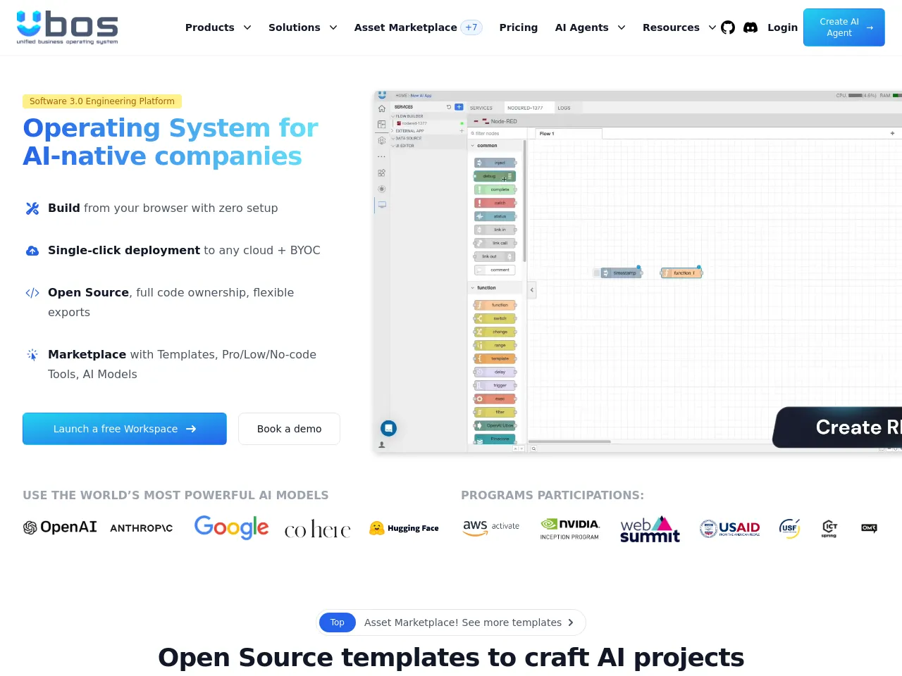Click the AWS Activate logo
The image size is (902, 676).
click(x=491, y=527)
